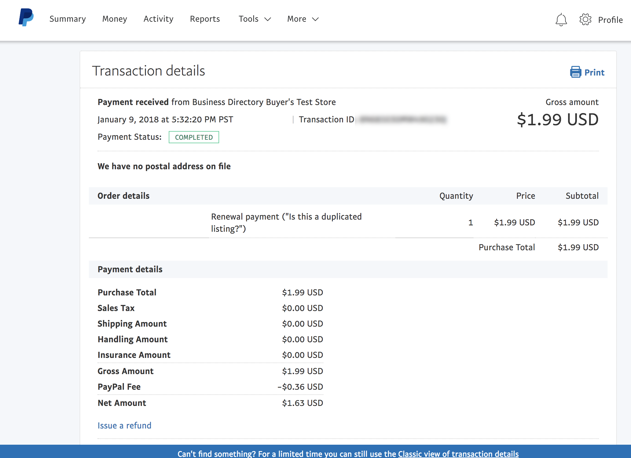The image size is (631, 458).
Task: Click the Insurance Amount row label
Action: click(x=134, y=355)
